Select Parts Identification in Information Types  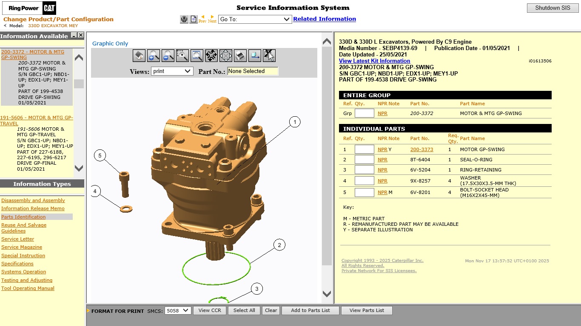click(x=23, y=217)
